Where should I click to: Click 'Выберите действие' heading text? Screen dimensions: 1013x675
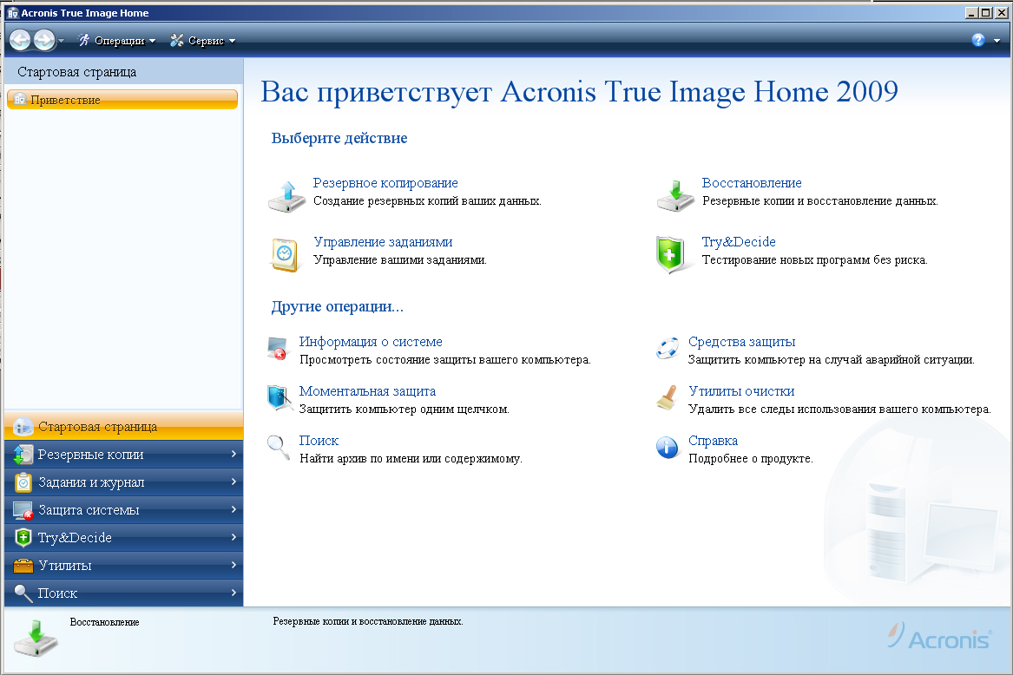pos(339,138)
